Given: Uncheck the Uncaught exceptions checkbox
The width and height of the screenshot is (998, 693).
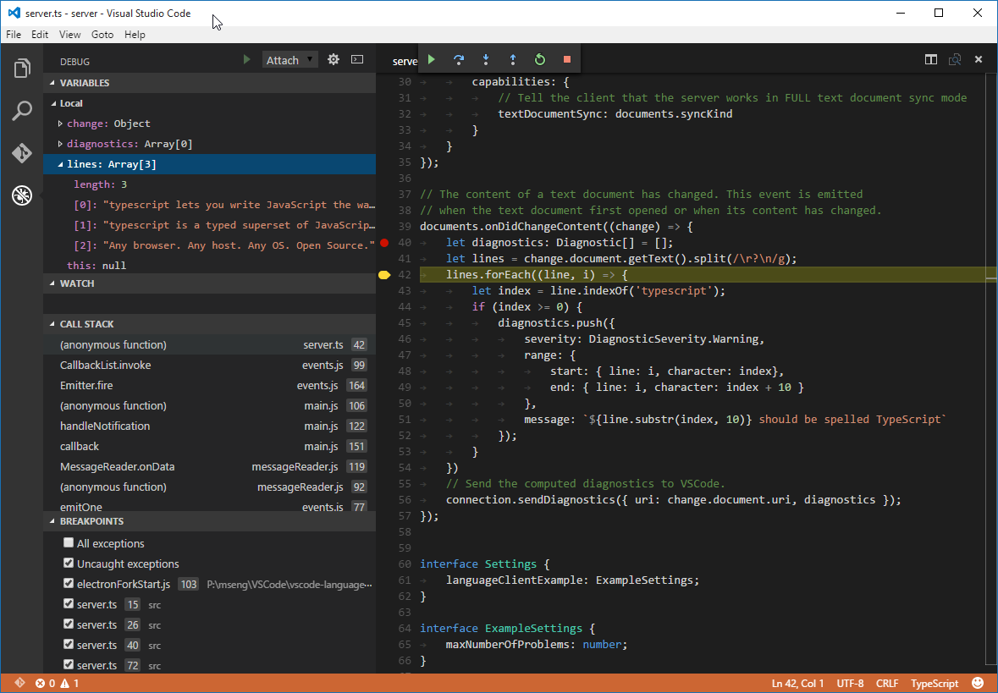Looking at the screenshot, I should [x=69, y=564].
